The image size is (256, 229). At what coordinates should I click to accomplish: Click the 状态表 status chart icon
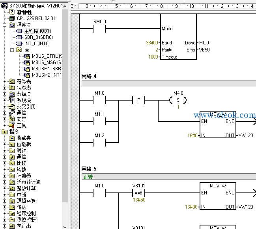coord(12,88)
